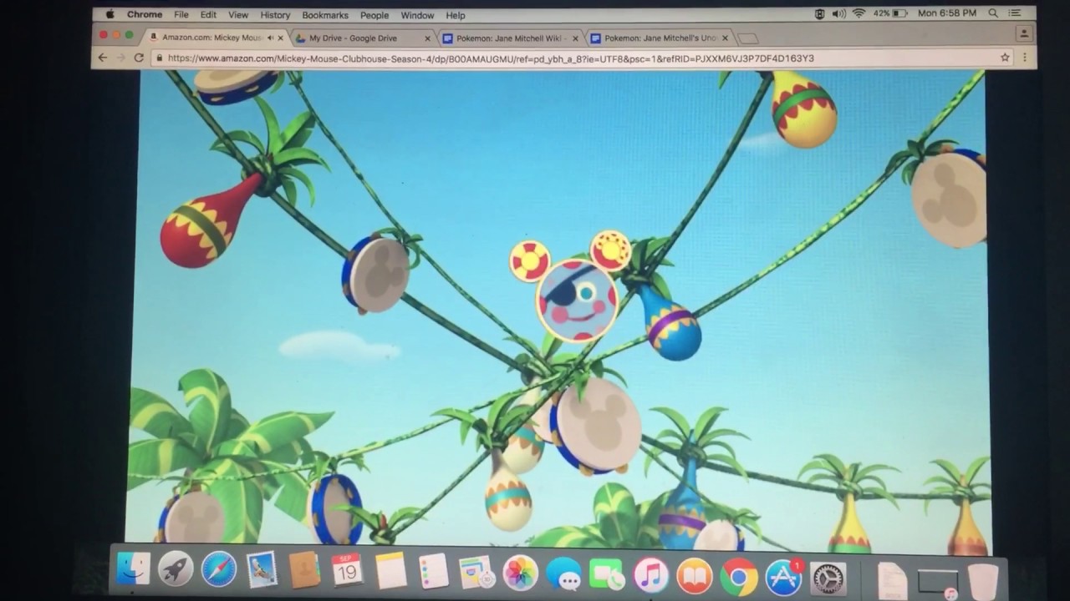Image resolution: width=1070 pixels, height=601 pixels.
Task: Open Finder from the Dock
Action: coord(134,569)
